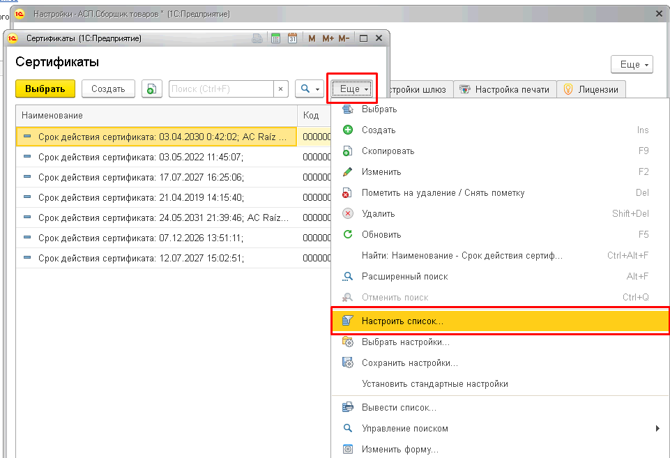Open Расширенный поиск from the menu
Screen dimensions: 670x458
pyautogui.click(x=500, y=277)
